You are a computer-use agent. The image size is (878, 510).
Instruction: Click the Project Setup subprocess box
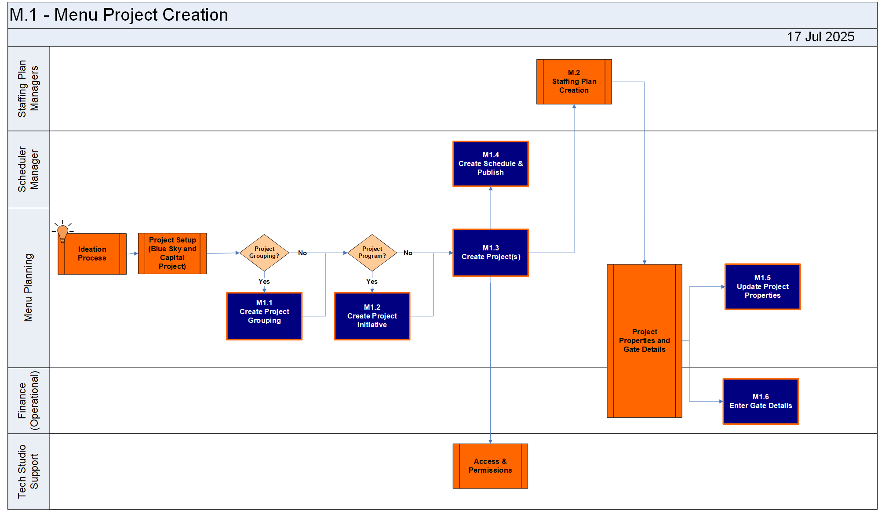172,253
